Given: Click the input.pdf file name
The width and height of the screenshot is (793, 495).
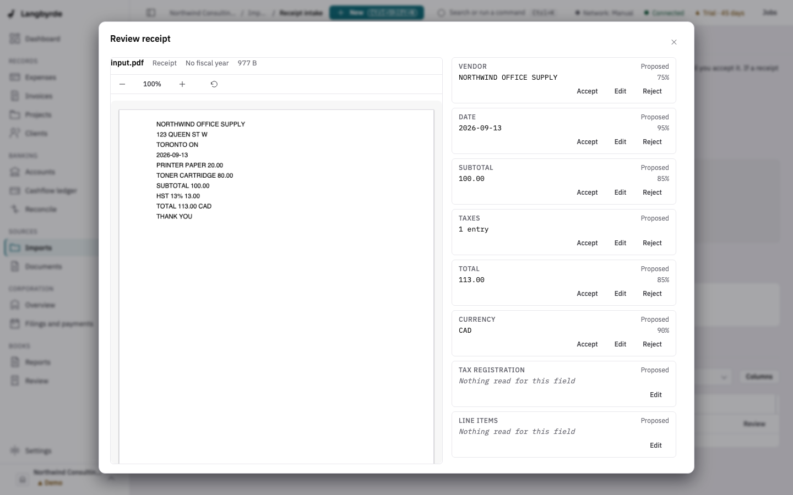Looking at the screenshot, I should tap(127, 63).
